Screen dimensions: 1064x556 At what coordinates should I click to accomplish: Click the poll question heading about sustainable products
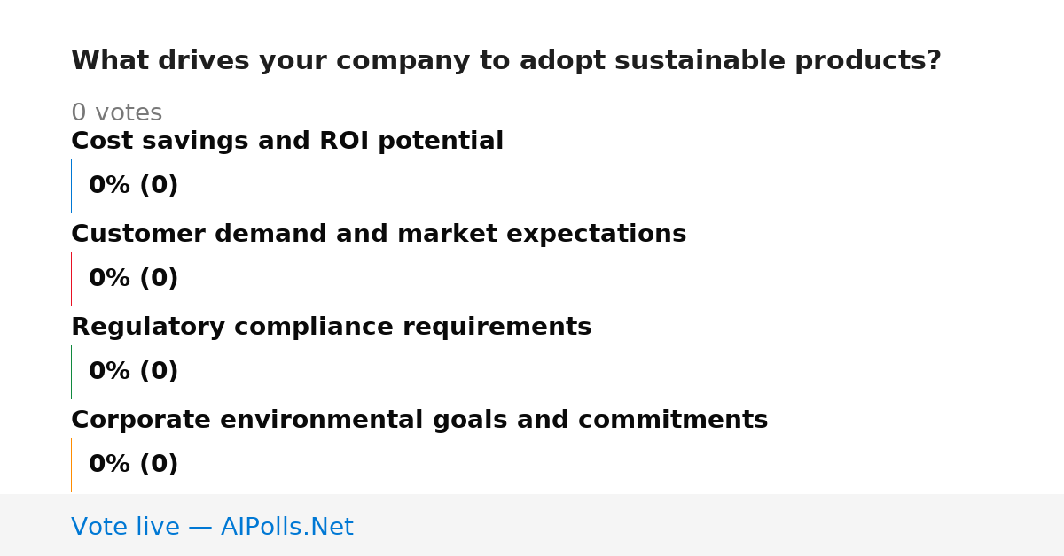(x=506, y=61)
